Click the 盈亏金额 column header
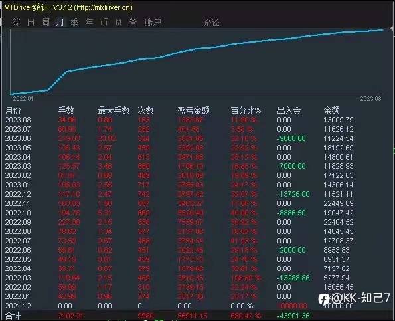This screenshot has height=321, width=395. point(193,110)
